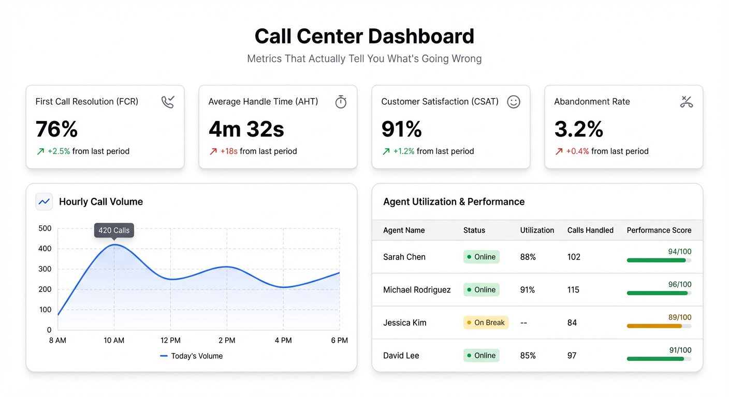Open the Utilization column sort options

537,230
